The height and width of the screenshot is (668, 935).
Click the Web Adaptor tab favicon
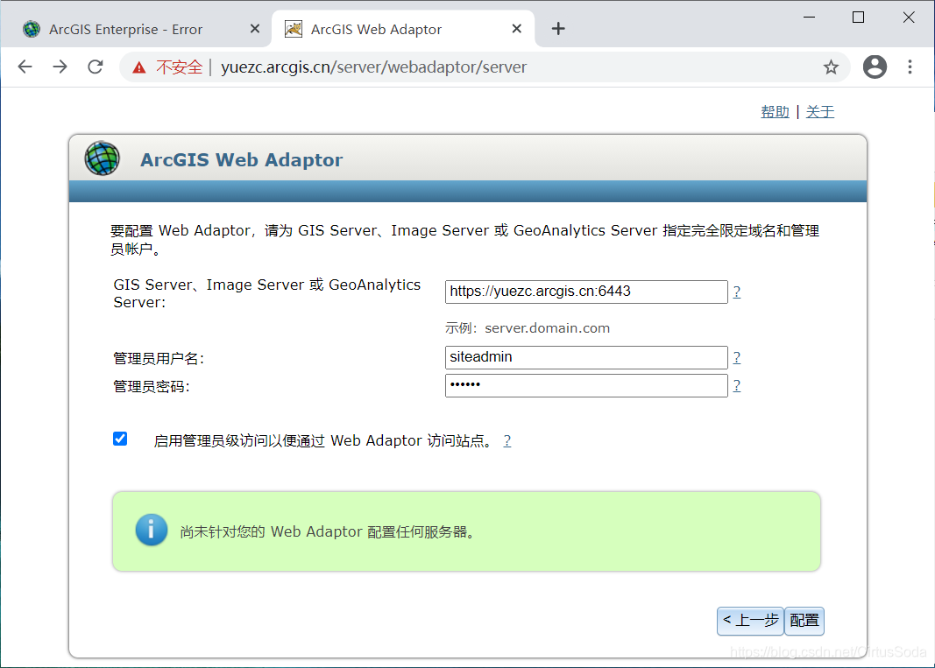pos(294,29)
